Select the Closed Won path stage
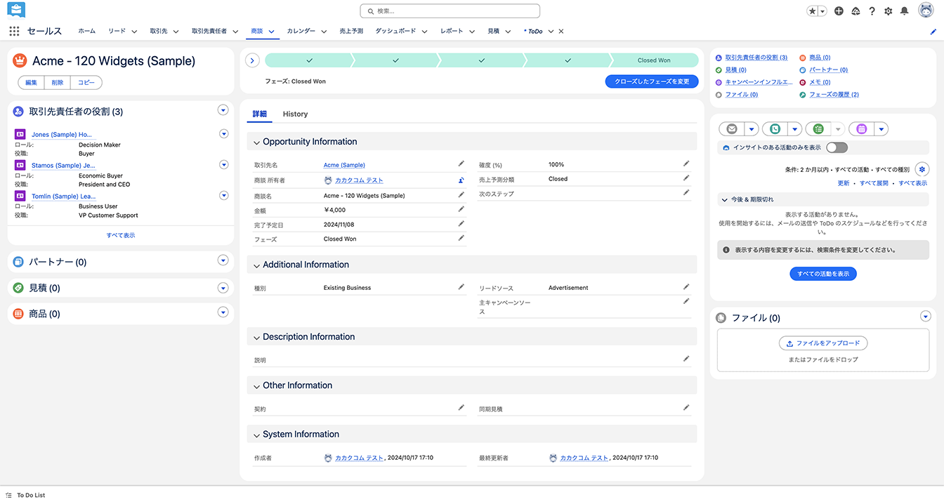Screen dimensions: 944x504 pos(654,60)
